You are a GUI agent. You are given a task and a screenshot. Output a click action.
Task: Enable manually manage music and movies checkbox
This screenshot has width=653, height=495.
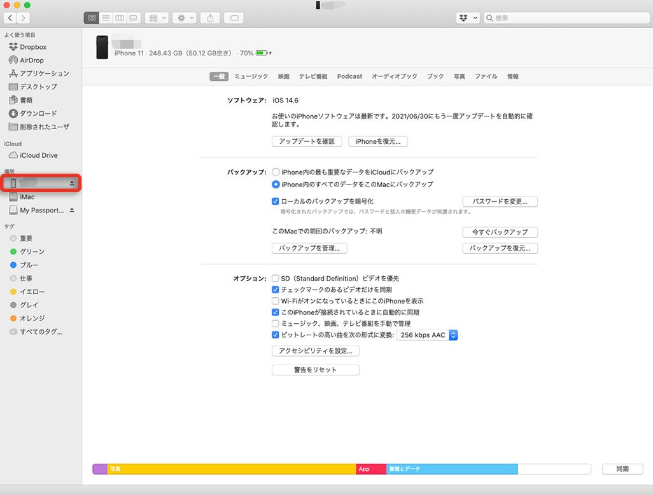276,323
